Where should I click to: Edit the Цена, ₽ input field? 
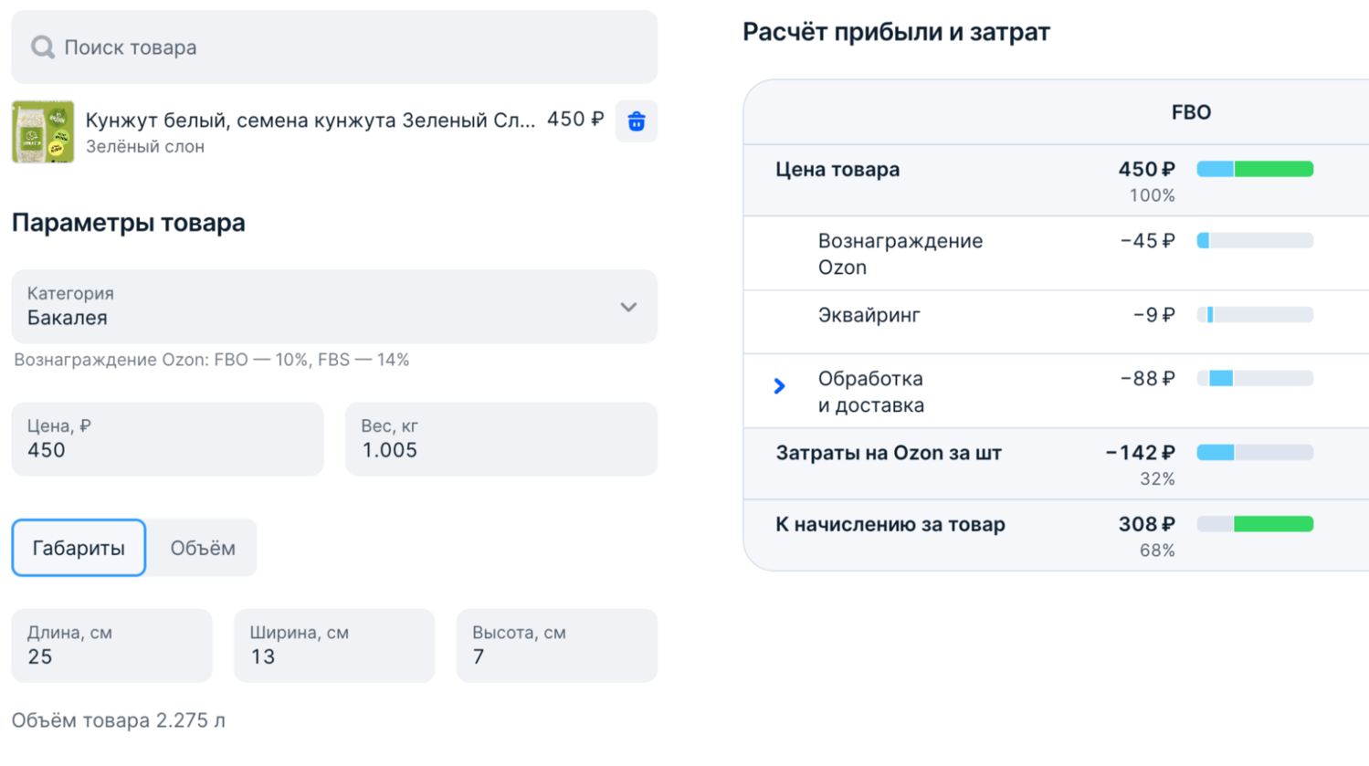coord(167,439)
